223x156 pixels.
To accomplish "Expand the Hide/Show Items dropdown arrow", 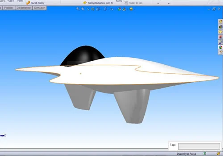I will 115,9.
